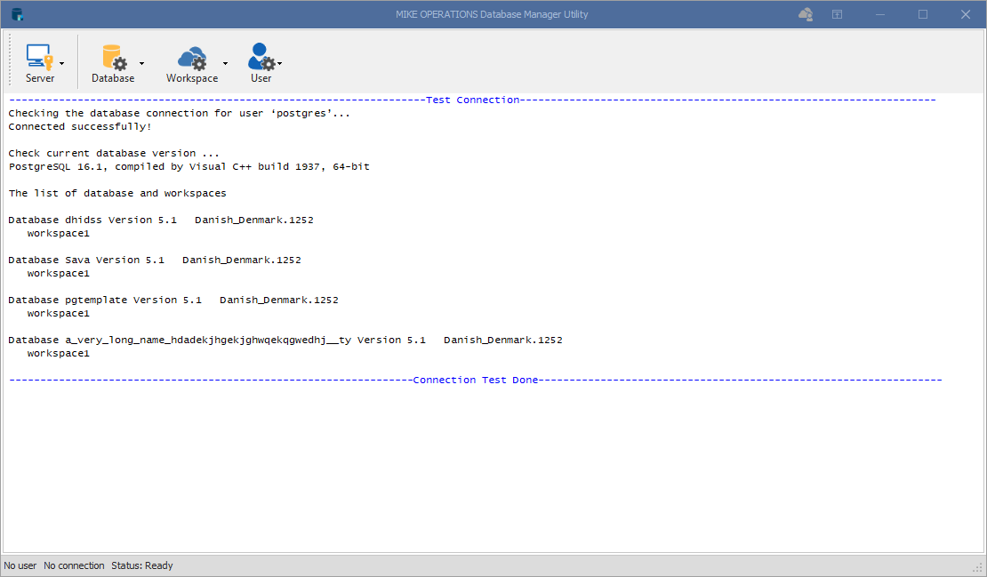Click the application icon in title bar

(x=17, y=14)
